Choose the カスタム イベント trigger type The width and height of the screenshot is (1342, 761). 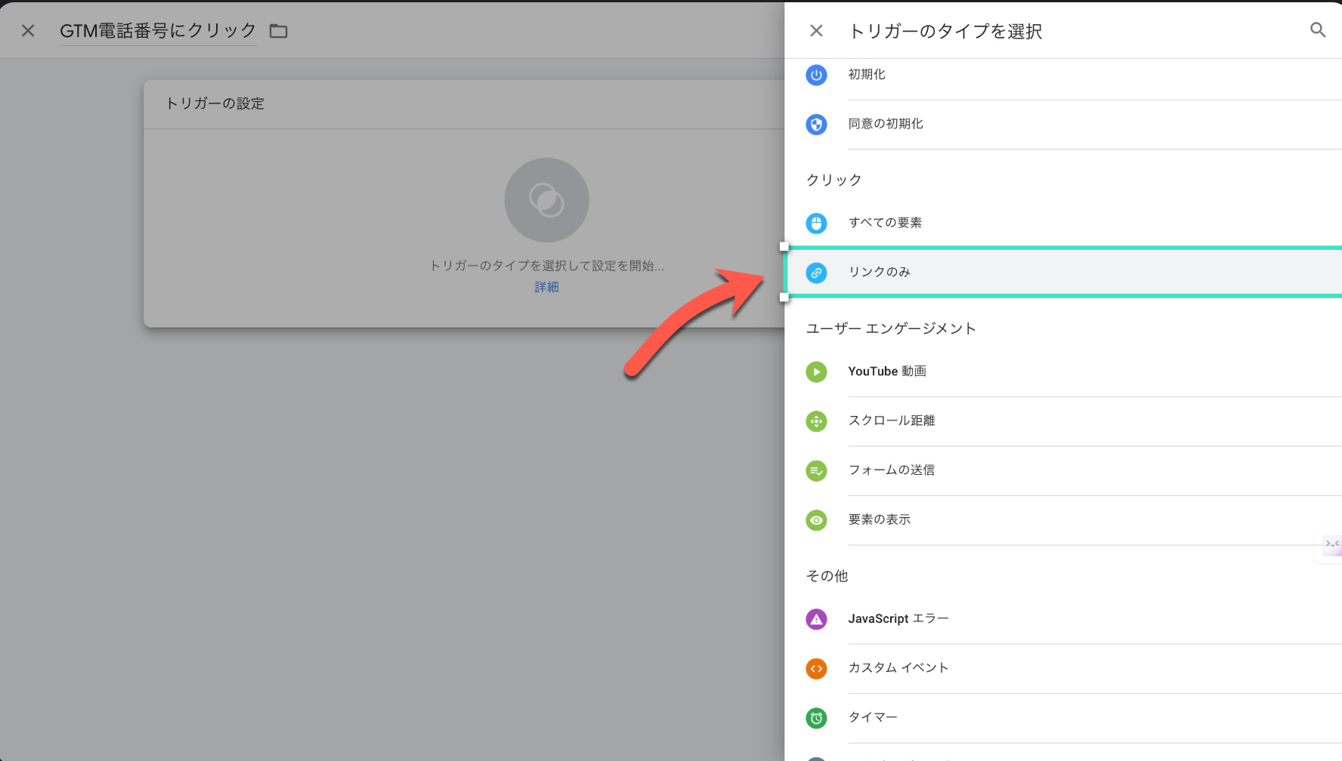point(898,668)
